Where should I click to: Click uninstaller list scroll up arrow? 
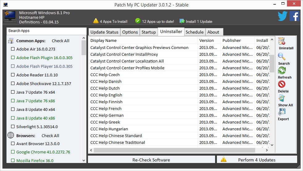(272, 39)
